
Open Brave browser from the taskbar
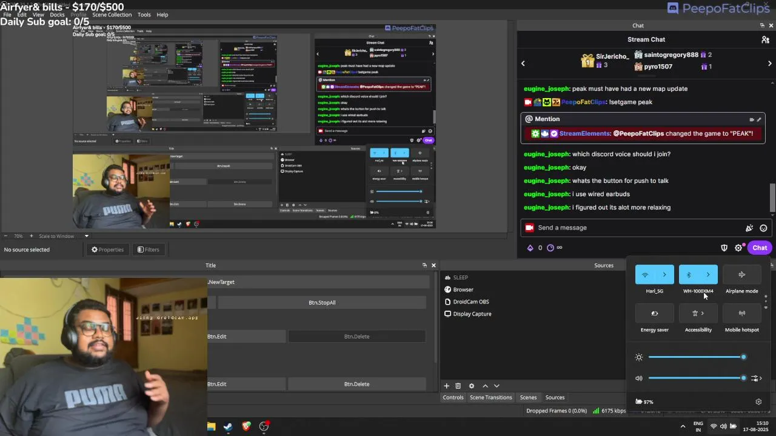[x=246, y=426]
